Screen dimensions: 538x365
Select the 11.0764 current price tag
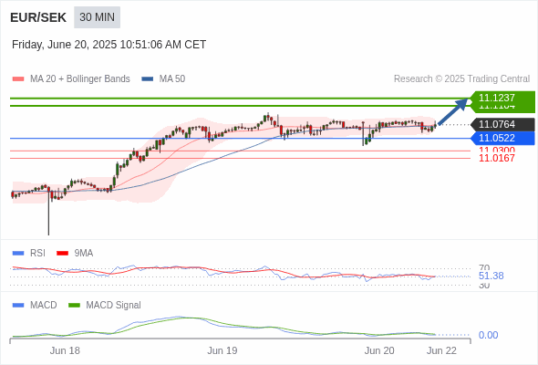(x=503, y=124)
